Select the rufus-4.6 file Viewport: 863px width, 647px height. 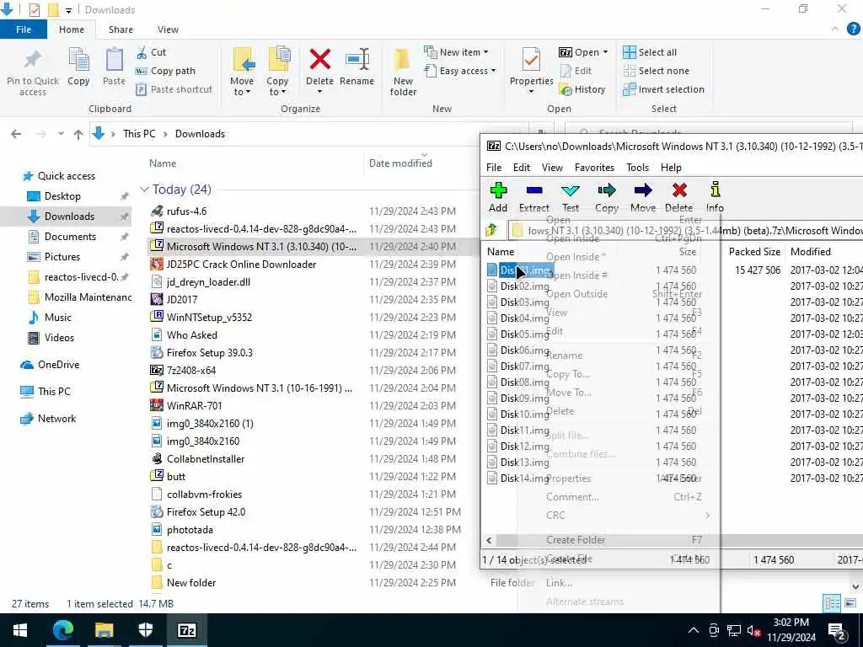point(186,211)
